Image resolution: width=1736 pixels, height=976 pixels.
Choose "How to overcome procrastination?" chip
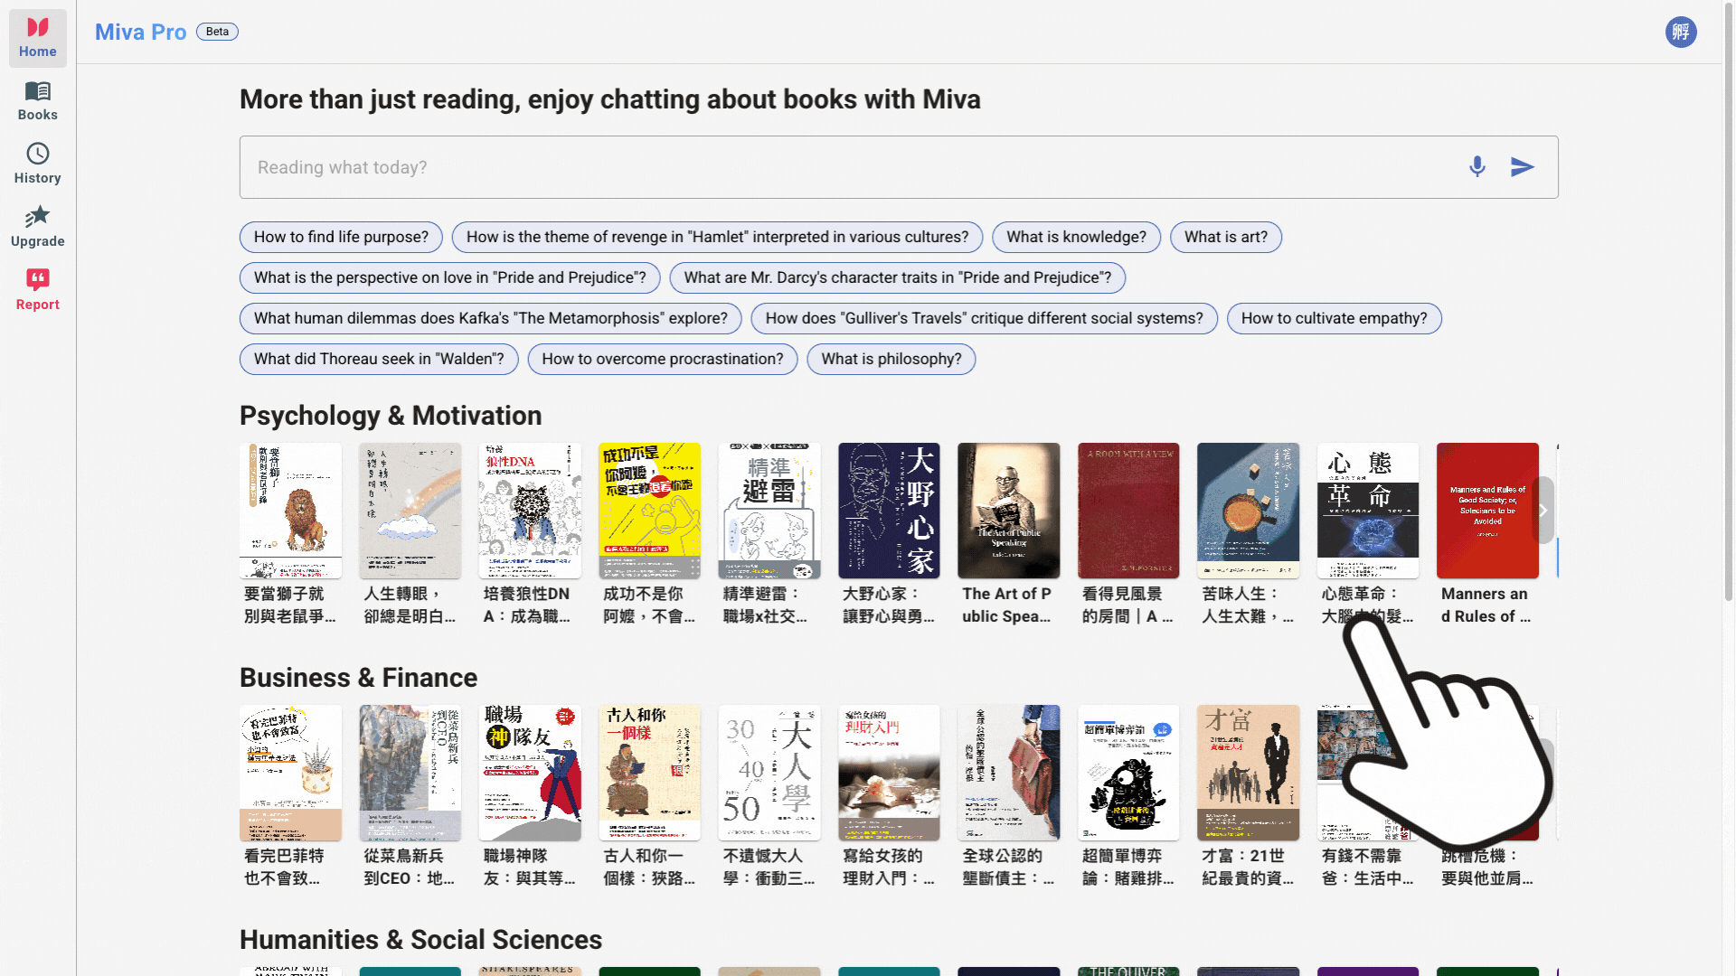[x=662, y=359]
